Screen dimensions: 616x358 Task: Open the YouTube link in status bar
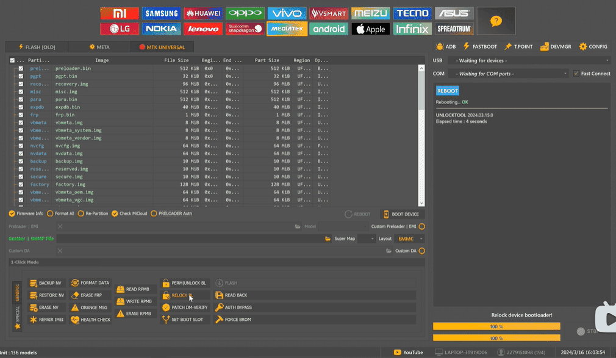click(408, 352)
